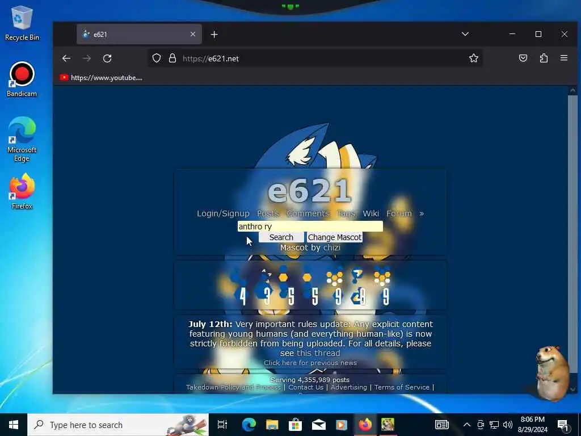Click the taskbar search box
This screenshot has width=581, height=436.
(x=118, y=425)
